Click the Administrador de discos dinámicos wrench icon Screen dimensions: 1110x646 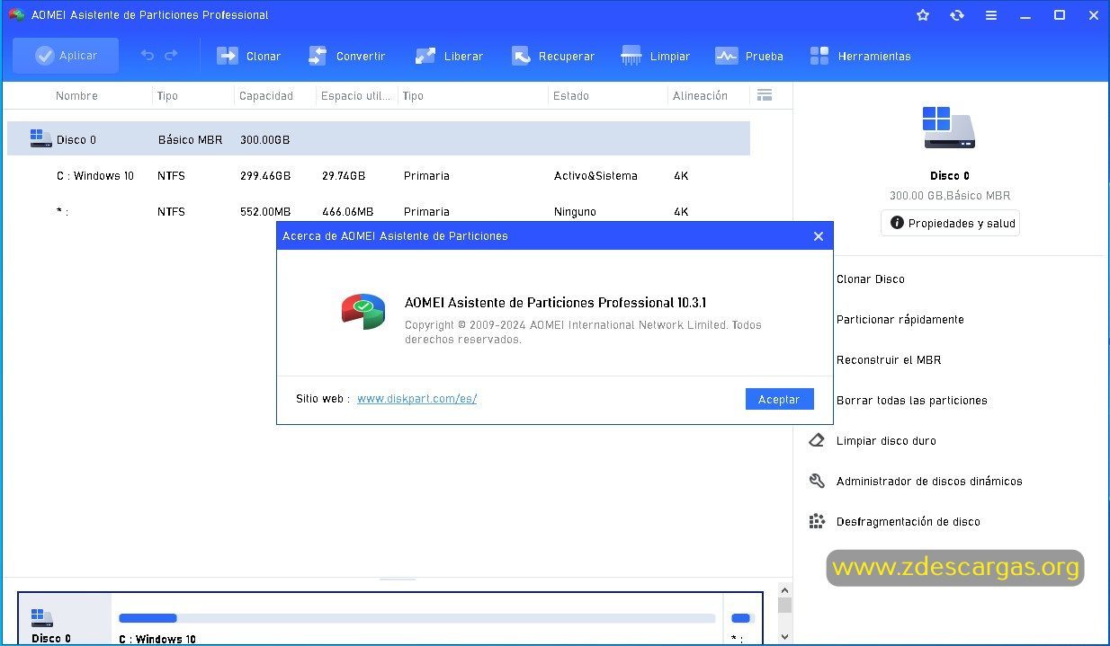[x=817, y=482]
